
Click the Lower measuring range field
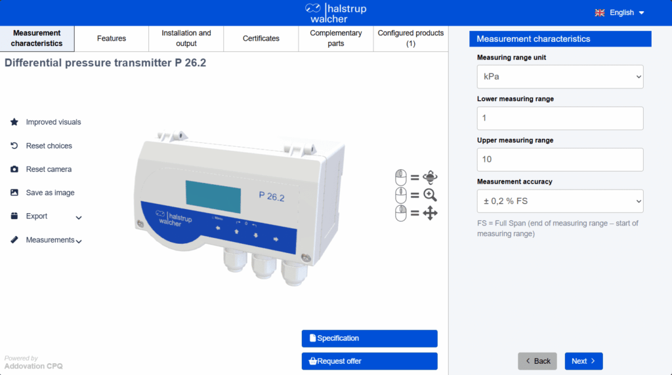(x=560, y=118)
